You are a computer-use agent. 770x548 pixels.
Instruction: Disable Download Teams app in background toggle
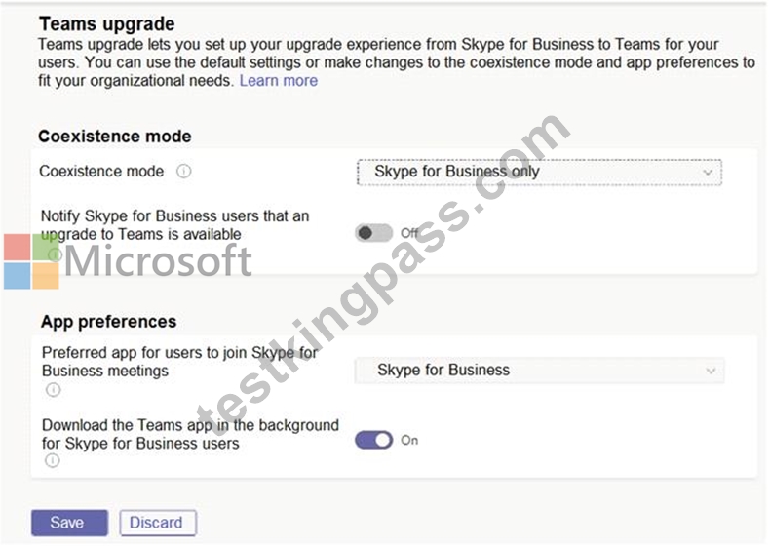point(373,440)
